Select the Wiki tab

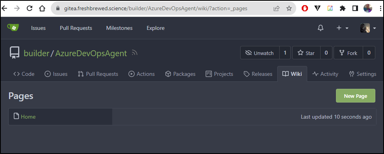coord(292,74)
